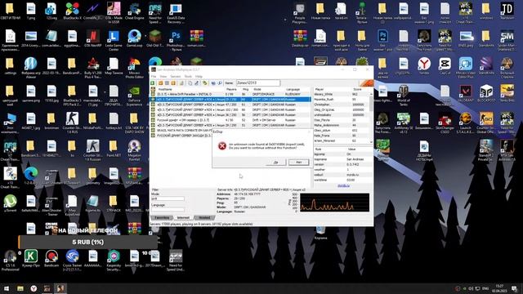The image size is (523, 294).
Task: Select the Akina Drift Paradise server row
Action: [230, 95]
